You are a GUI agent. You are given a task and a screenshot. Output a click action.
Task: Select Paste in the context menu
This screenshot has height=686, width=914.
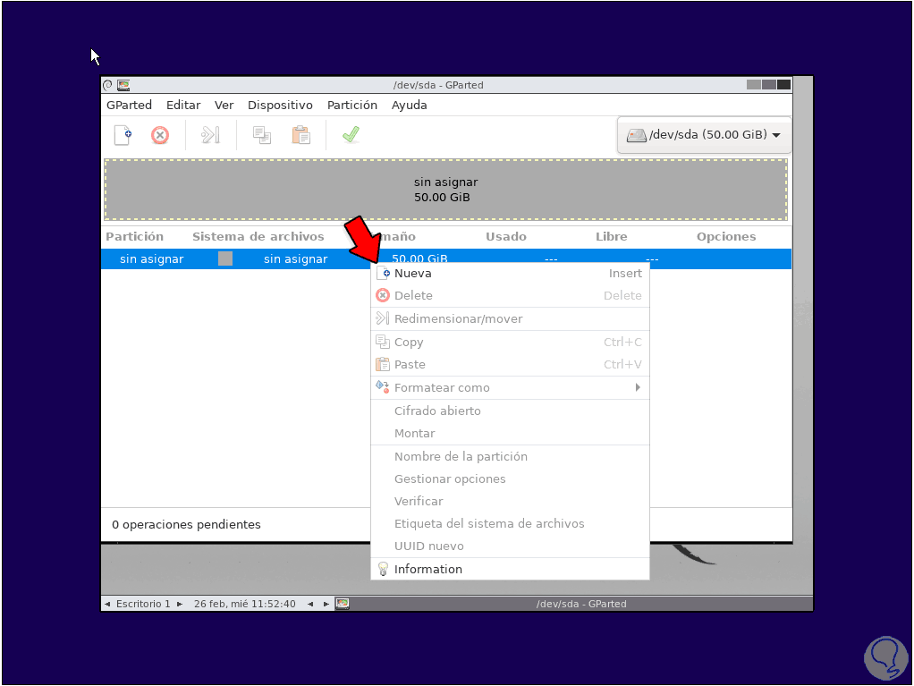click(x=510, y=364)
